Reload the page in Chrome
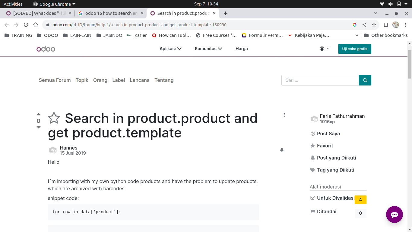The height and width of the screenshot is (232, 412). pyautogui.click(x=26, y=25)
